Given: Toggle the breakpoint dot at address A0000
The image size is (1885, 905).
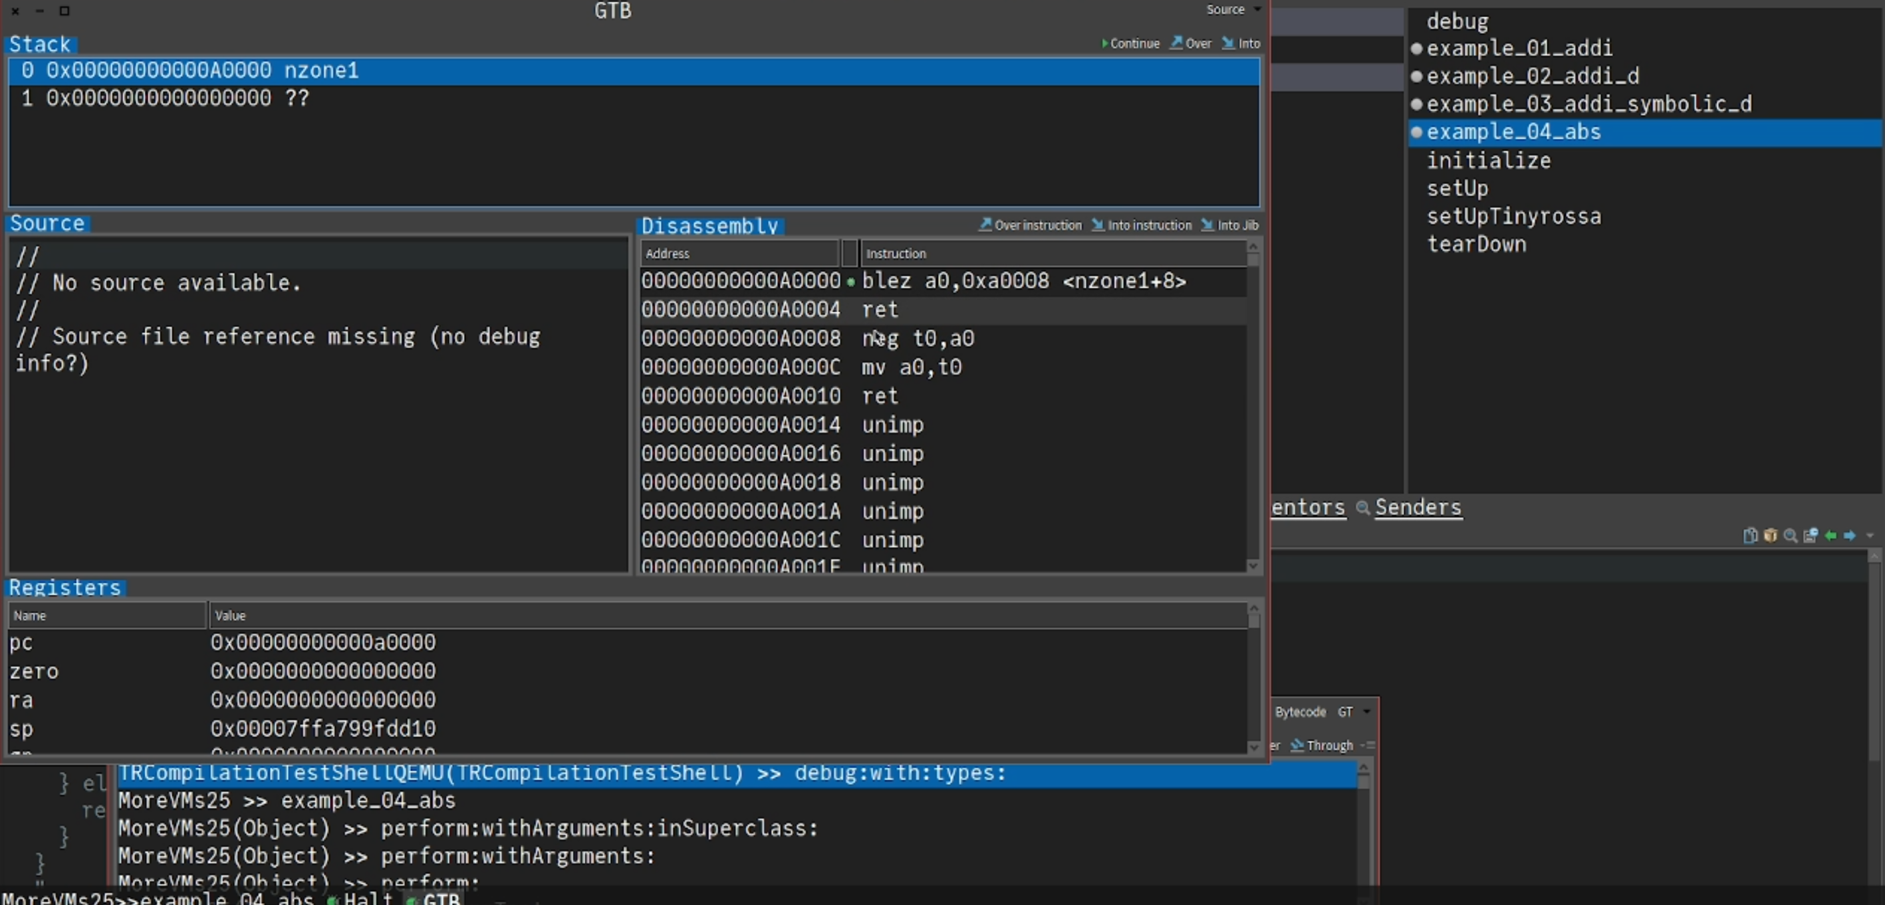Looking at the screenshot, I should pos(850,282).
